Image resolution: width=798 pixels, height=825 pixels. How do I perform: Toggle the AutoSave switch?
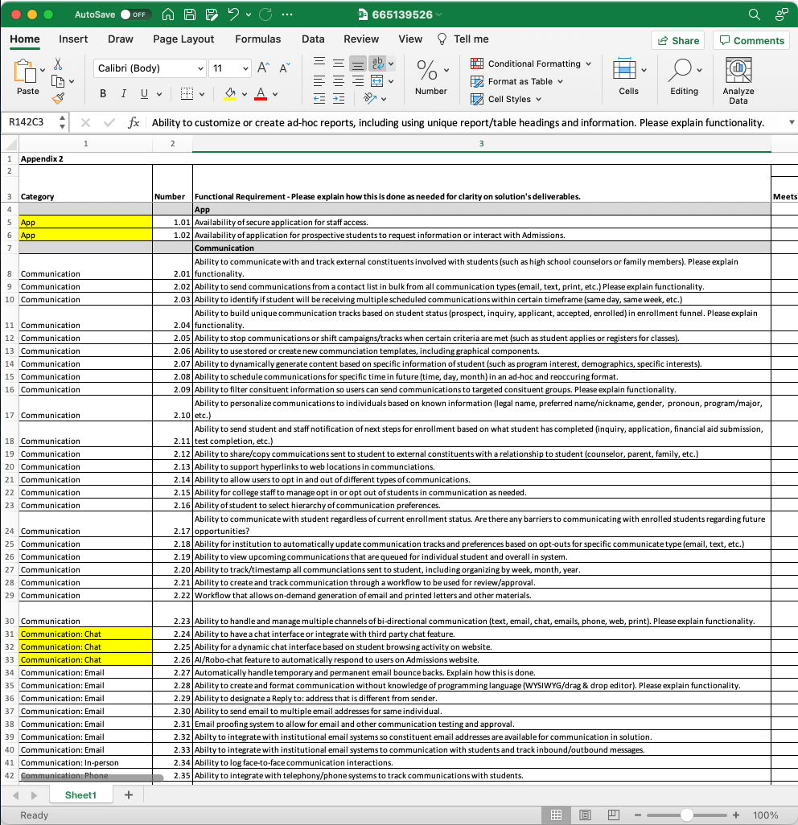tap(136, 14)
